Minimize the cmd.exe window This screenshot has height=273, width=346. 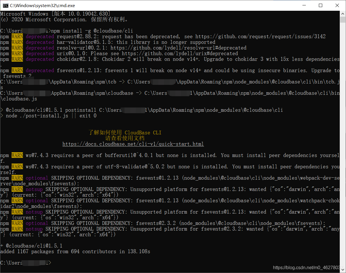pyautogui.click(x=304, y=5)
